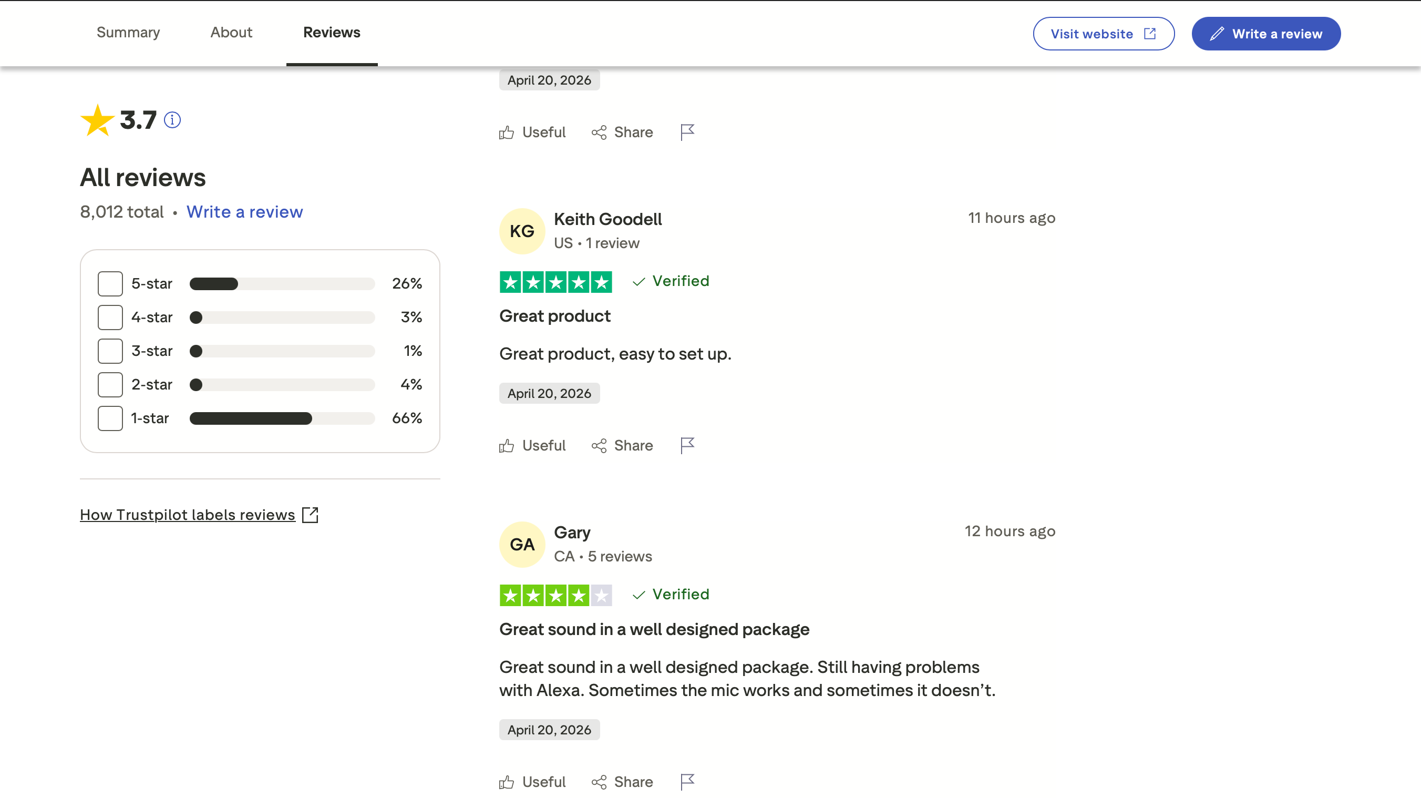Viewport: 1421px width, 798px height.
Task: Share Keith Goodell's Great product review
Action: pos(622,445)
